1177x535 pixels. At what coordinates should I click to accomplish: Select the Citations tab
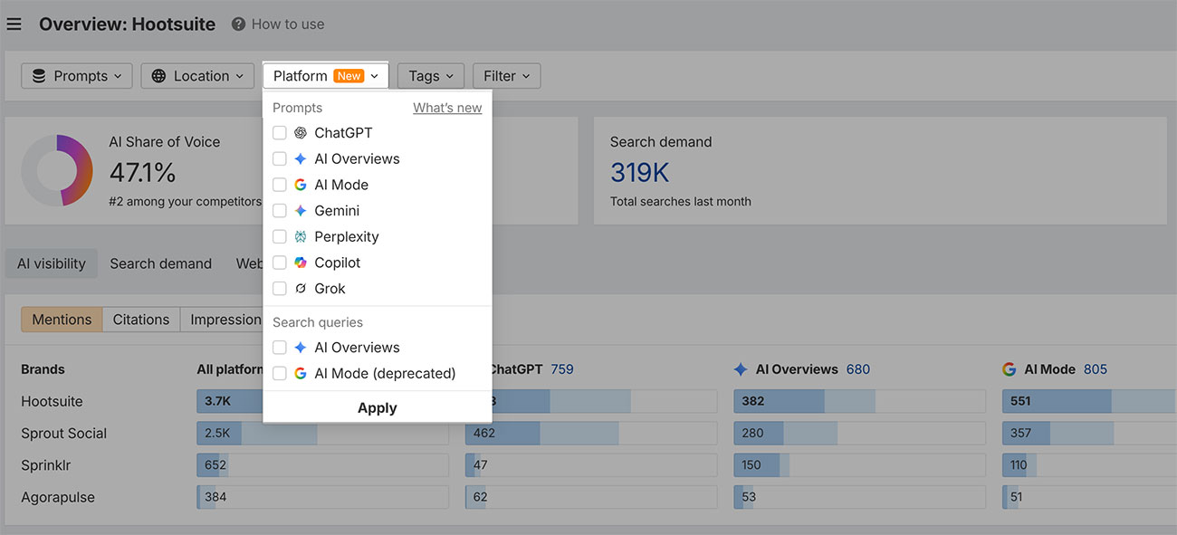click(141, 320)
